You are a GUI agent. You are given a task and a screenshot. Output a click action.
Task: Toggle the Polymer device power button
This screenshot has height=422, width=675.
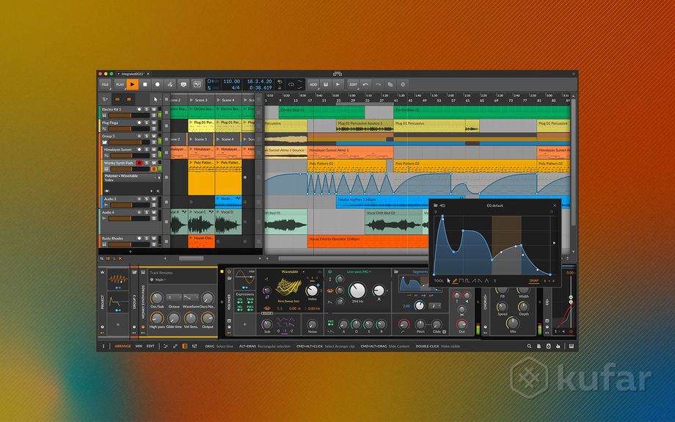(x=229, y=272)
